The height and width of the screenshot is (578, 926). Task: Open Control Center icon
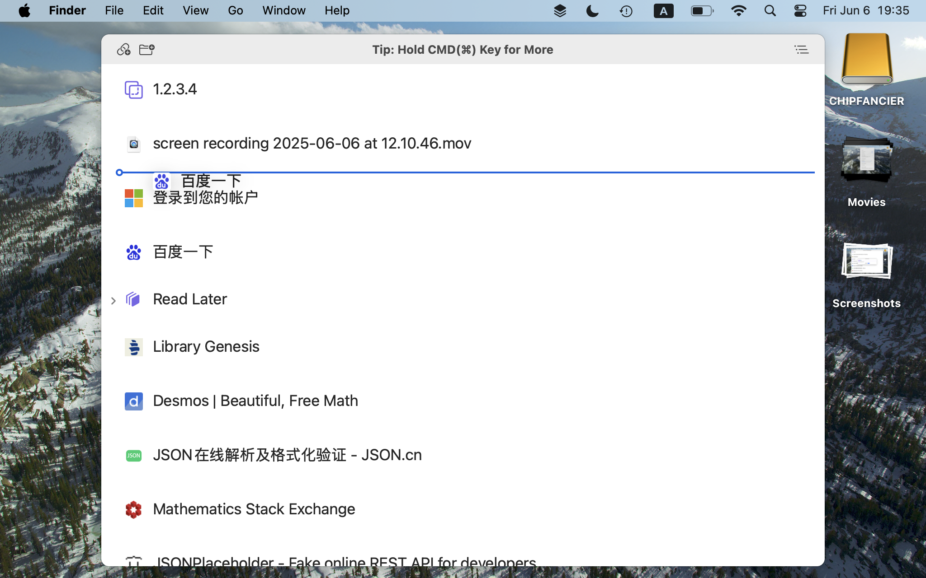tap(800, 11)
